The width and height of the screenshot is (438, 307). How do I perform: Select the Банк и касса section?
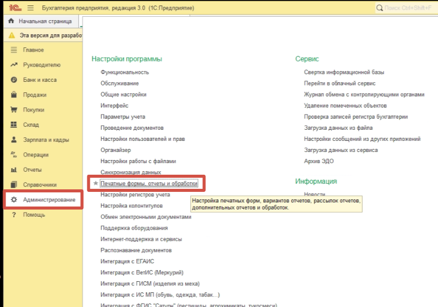coord(40,80)
